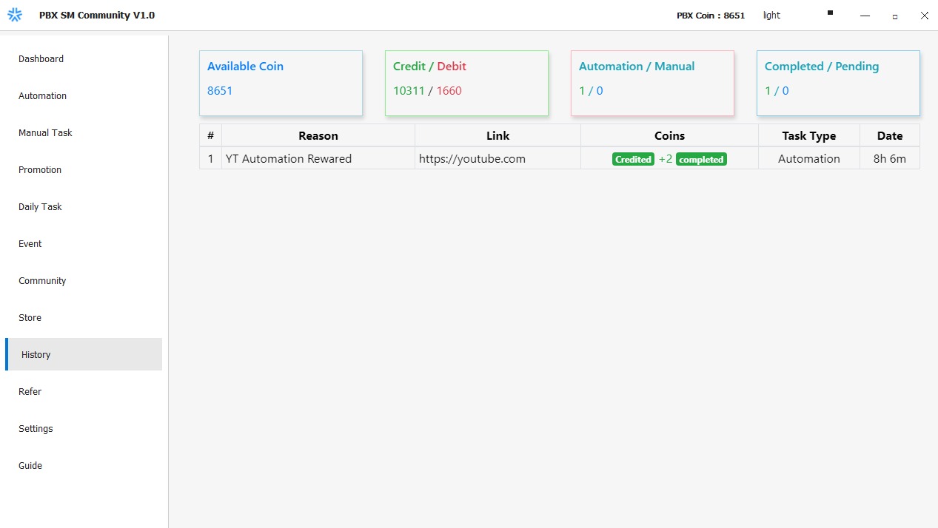Viewport: 938px width, 528px height.
Task: Open the Event page
Action: click(x=30, y=244)
